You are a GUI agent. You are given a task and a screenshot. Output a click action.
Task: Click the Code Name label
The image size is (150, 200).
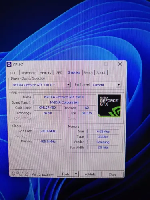point(23,108)
